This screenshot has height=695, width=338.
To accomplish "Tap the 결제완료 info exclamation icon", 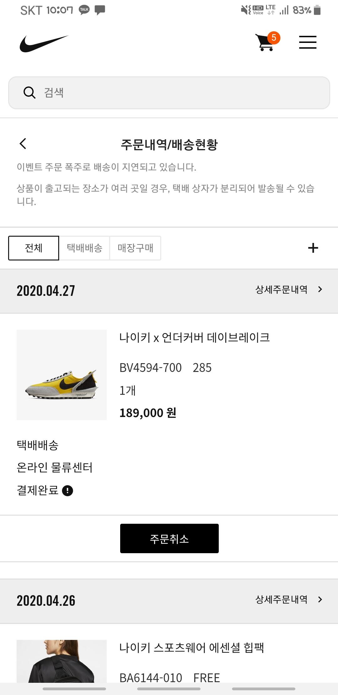I will 68,491.
